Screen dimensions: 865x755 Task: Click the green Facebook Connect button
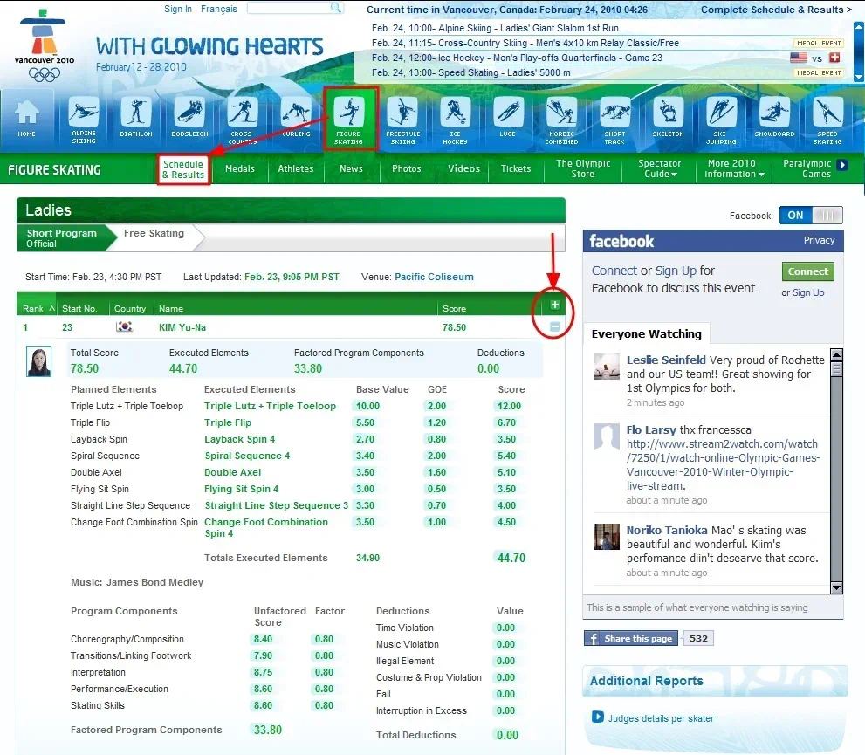[x=807, y=271]
